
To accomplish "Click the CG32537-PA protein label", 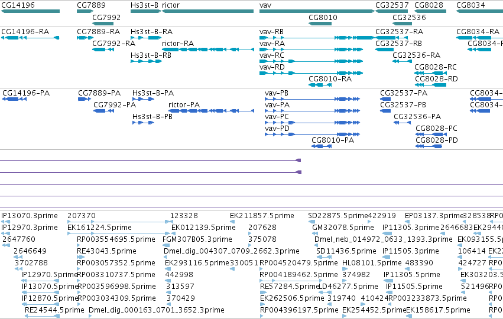I will coord(404,93).
